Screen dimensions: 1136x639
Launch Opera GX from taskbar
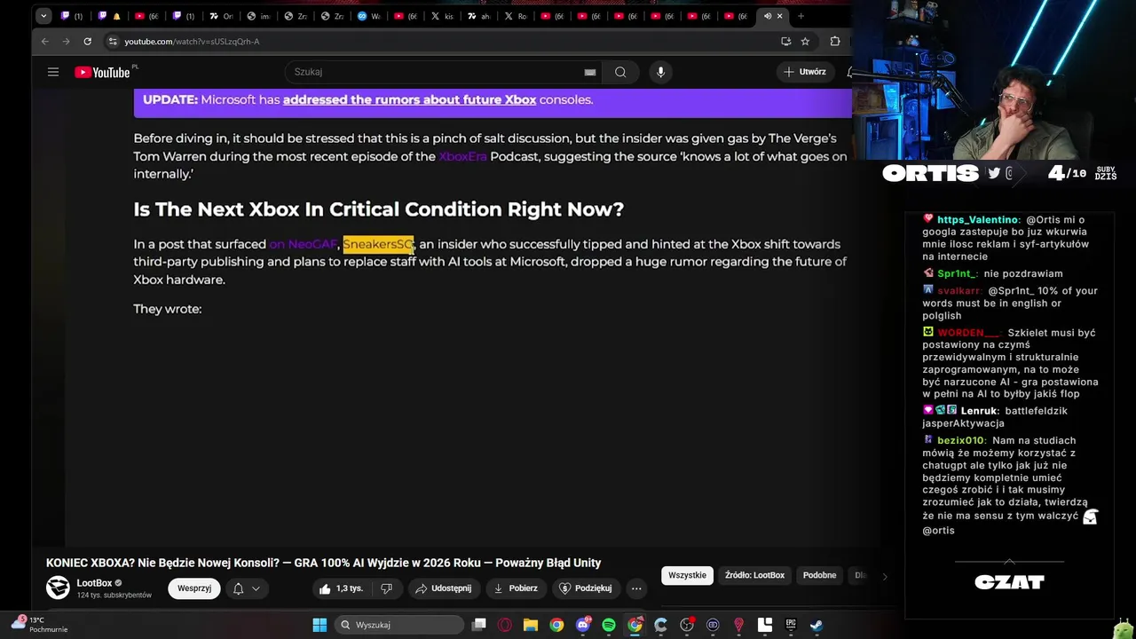click(x=505, y=625)
